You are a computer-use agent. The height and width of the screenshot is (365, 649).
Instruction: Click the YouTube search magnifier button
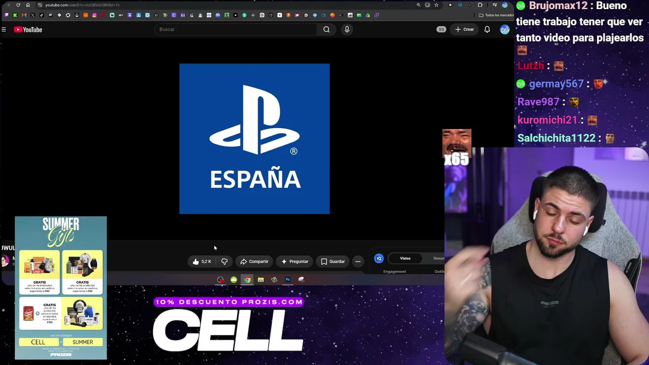[327, 29]
